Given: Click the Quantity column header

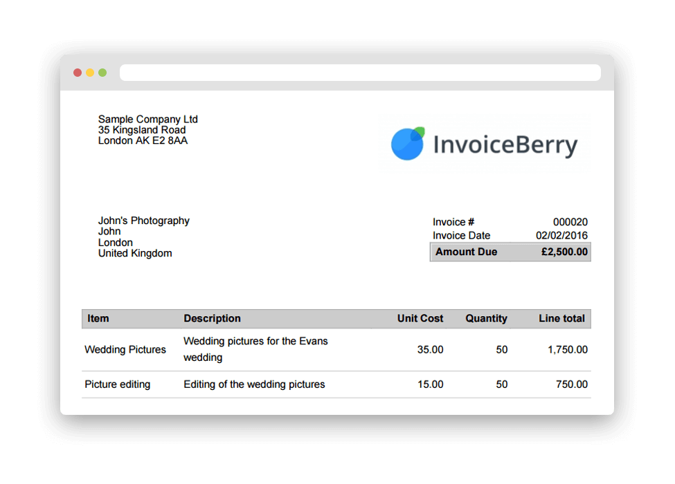Looking at the screenshot, I should [486, 319].
